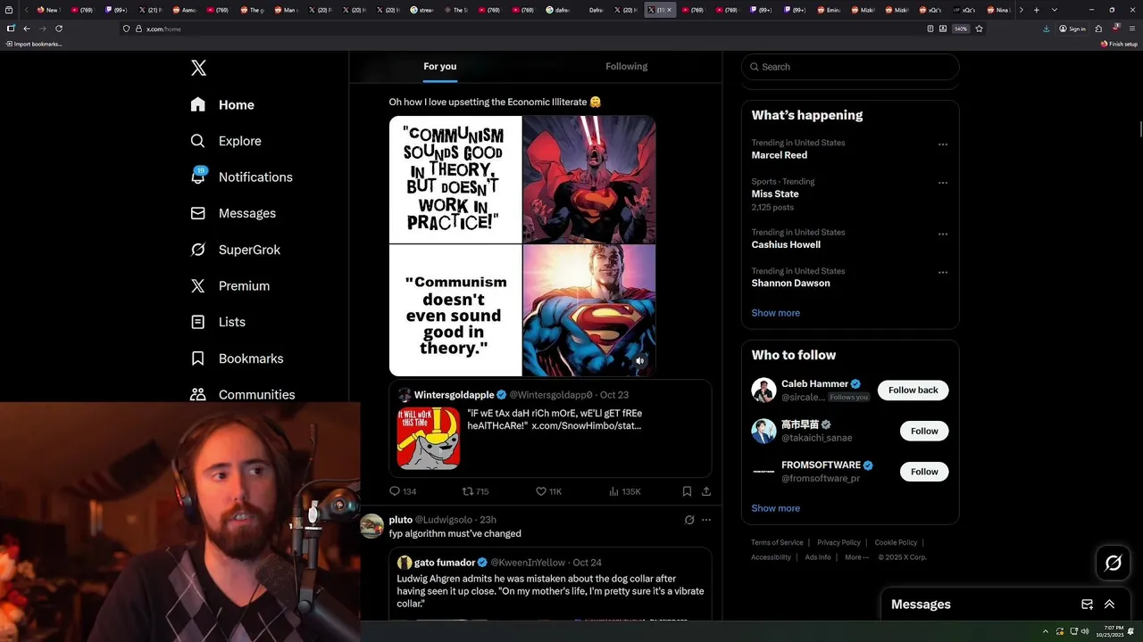The image size is (1143, 642).
Task: Click the Grok icon on pluto's post
Action: point(689,520)
